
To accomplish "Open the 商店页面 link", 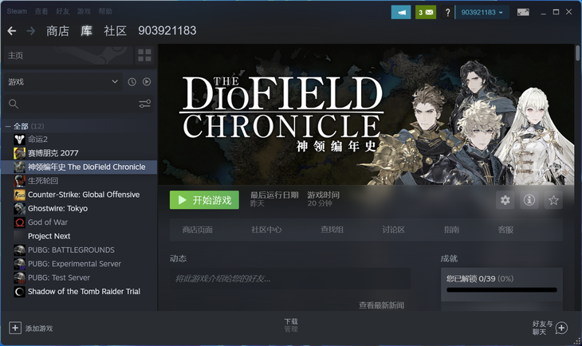I will coord(197,230).
